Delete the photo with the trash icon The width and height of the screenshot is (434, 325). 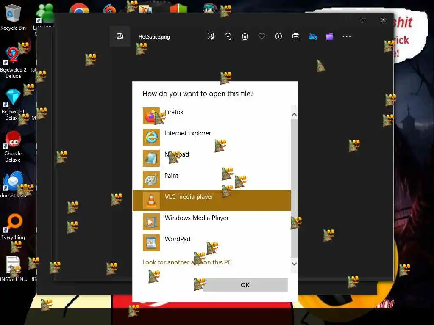[x=245, y=36]
